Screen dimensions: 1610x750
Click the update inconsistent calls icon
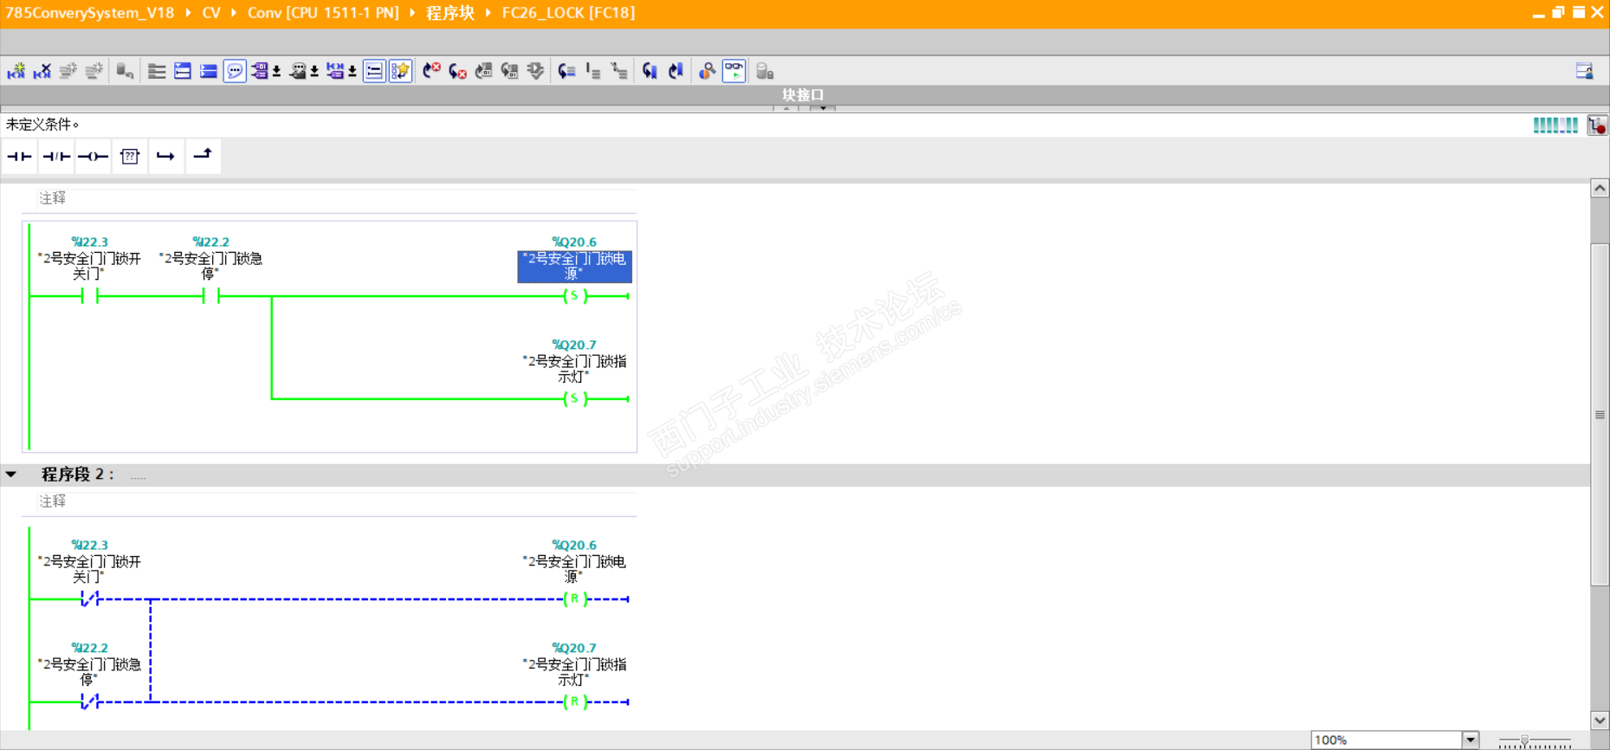(509, 71)
